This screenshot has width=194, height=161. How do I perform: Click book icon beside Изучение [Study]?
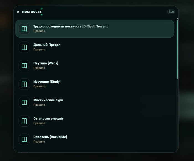(24, 84)
